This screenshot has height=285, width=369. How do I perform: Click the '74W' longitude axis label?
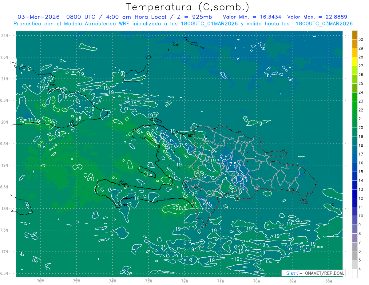[113, 281]
